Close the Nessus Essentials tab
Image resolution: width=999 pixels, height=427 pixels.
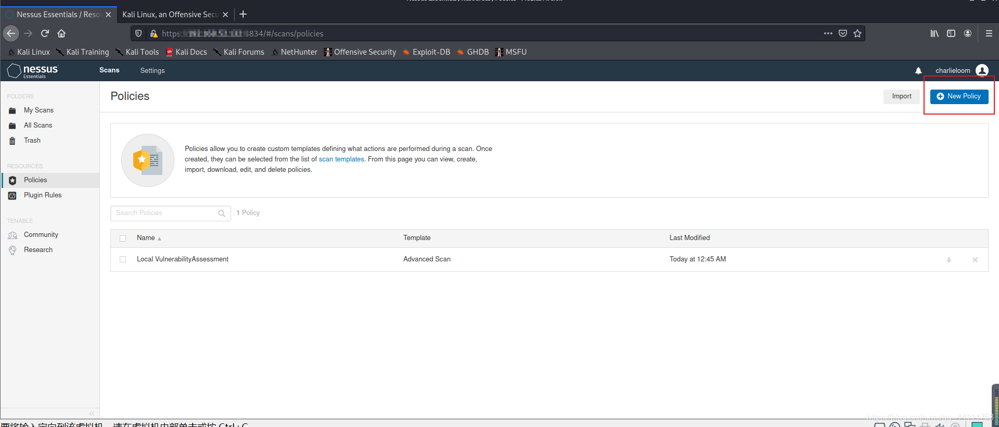(x=108, y=15)
